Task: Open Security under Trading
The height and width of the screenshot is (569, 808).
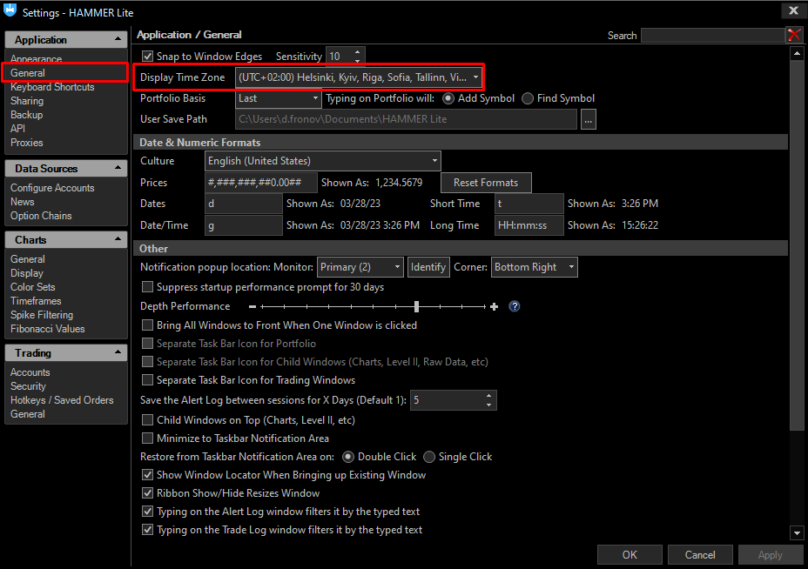Action: click(x=28, y=386)
